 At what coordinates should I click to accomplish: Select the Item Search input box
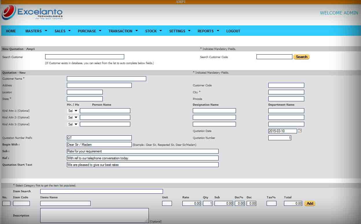(x=101, y=191)
